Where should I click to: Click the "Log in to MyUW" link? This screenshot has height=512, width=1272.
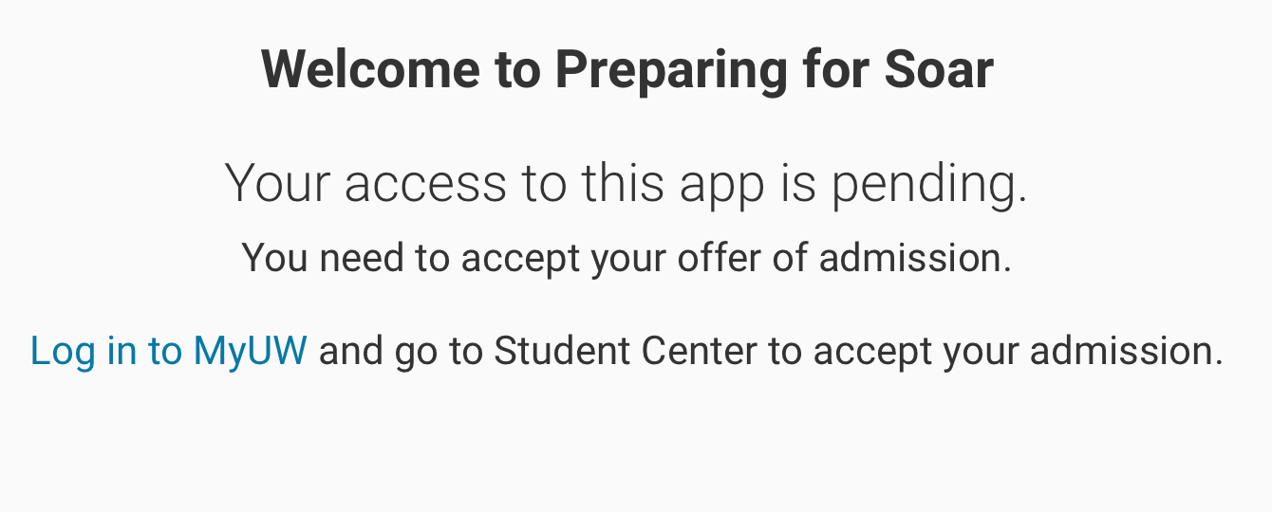169,352
